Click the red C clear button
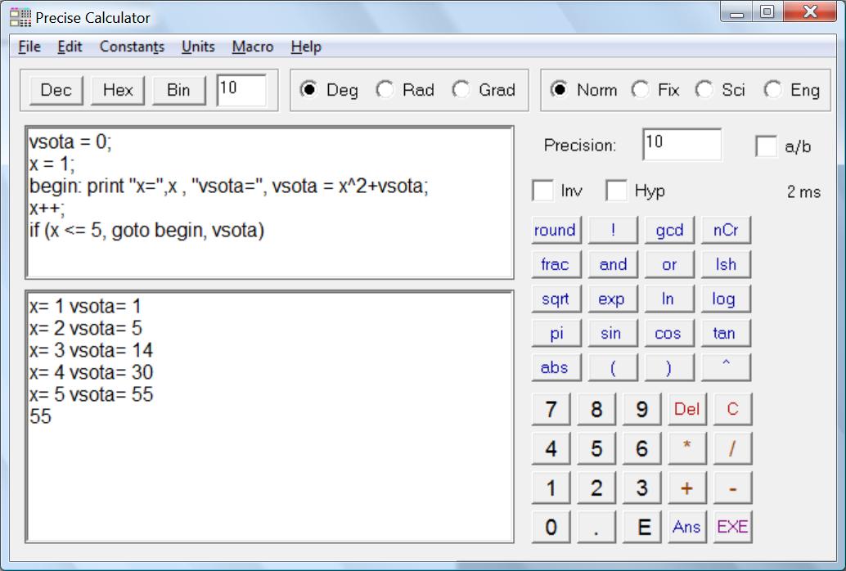This screenshot has height=571, width=846. pos(732,409)
